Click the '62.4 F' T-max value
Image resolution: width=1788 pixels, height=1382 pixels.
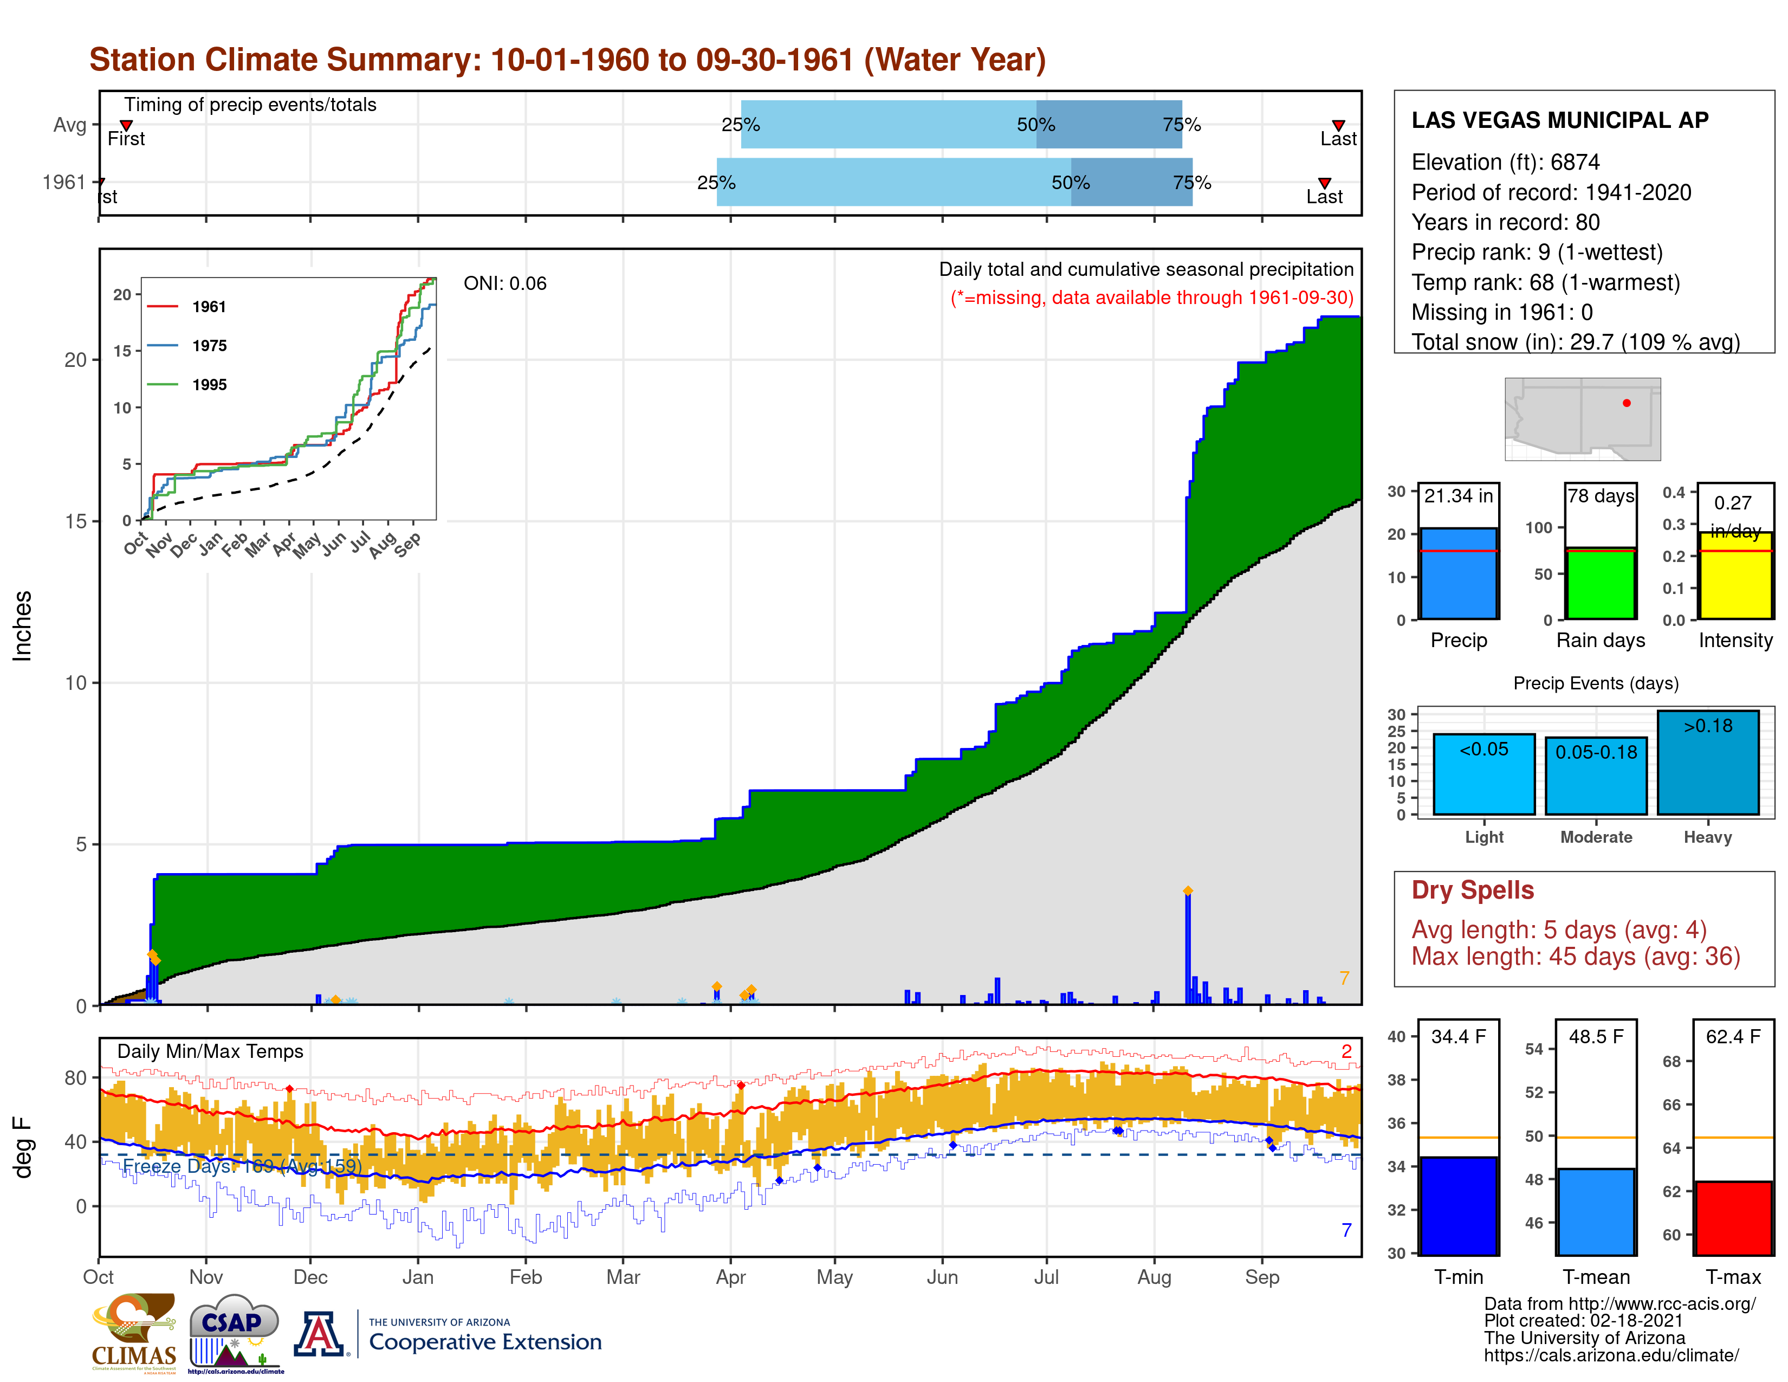point(1734,1036)
